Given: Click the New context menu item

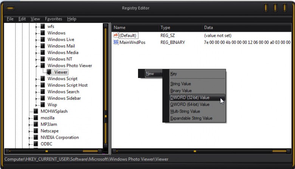Looking at the screenshot, I should [153, 74].
